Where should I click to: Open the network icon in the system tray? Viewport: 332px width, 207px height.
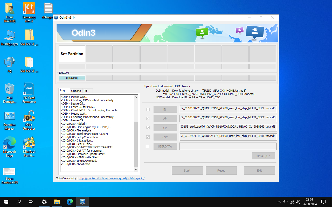[292, 202]
